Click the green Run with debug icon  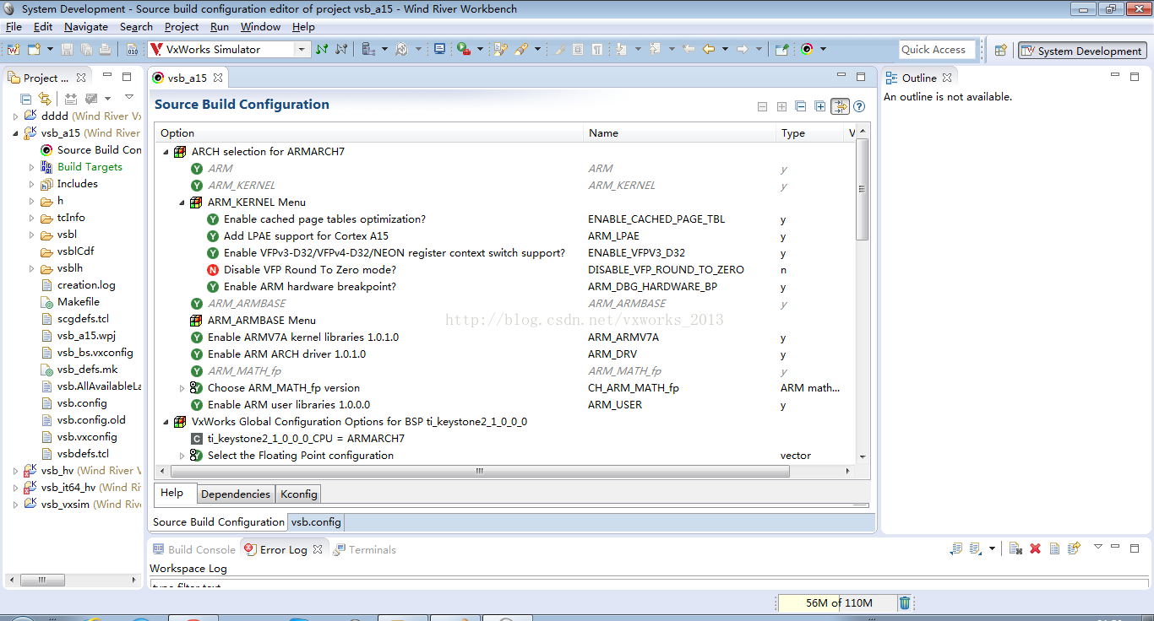[463, 49]
